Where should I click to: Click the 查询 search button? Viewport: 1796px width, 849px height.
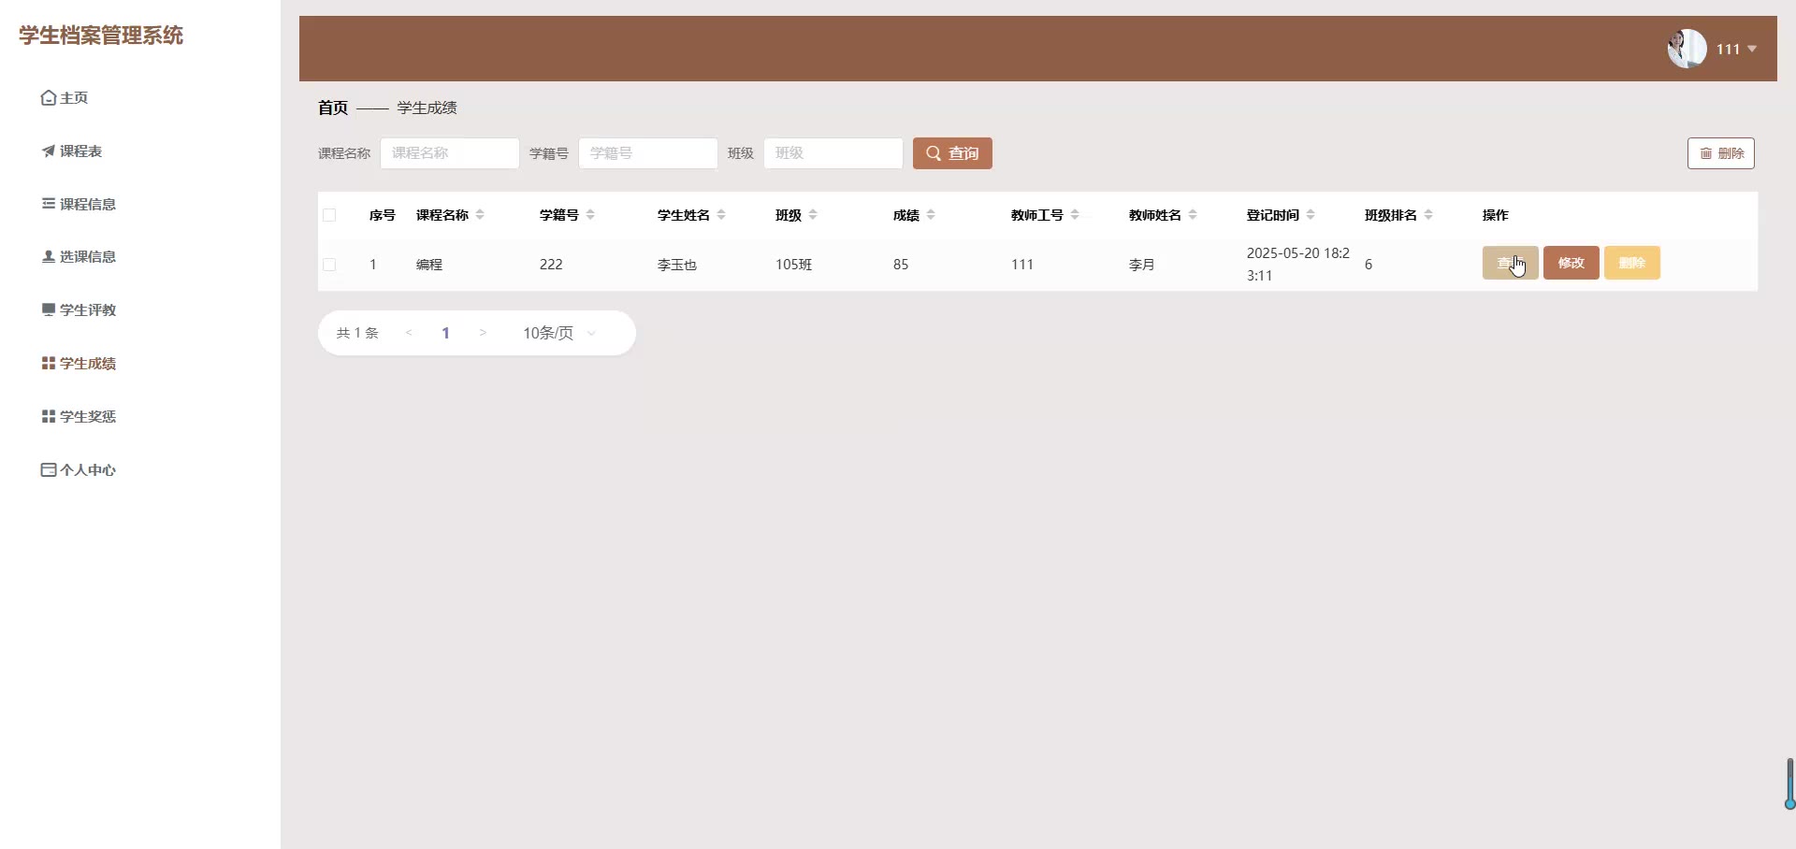pyautogui.click(x=952, y=153)
